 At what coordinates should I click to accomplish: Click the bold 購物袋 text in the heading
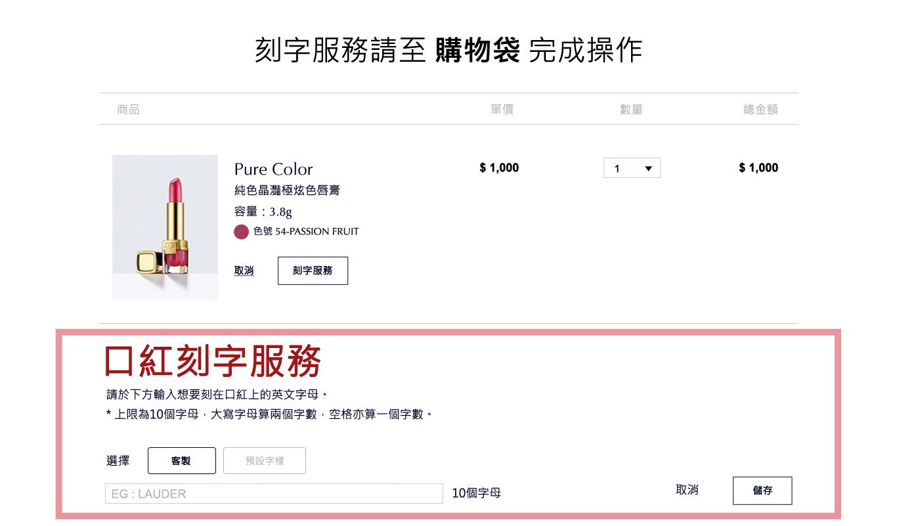pyautogui.click(x=477, y=50)
